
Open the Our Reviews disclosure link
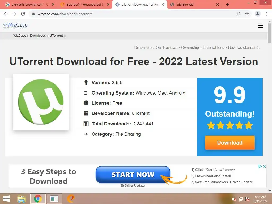click(167, 48)
